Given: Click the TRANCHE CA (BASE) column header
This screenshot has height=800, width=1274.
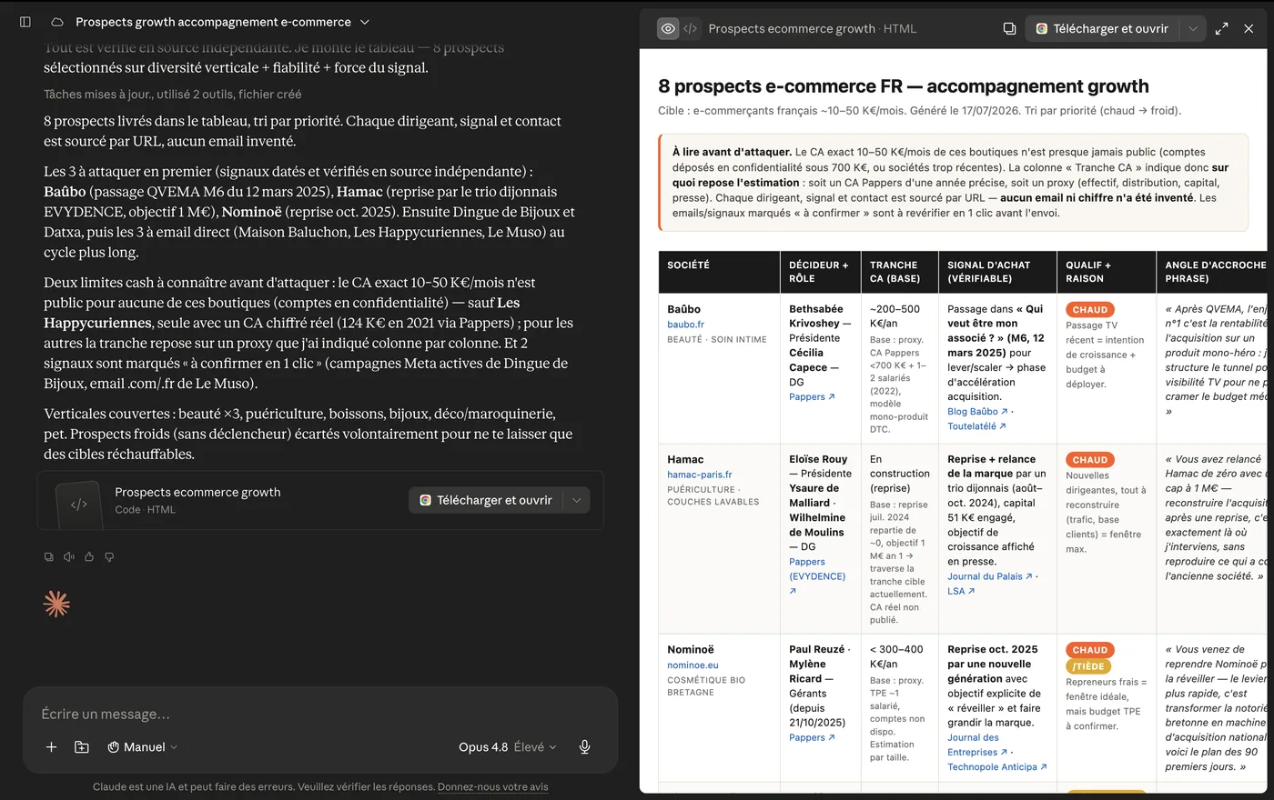Looking at the screenshot, I should [x=900, y=272].
